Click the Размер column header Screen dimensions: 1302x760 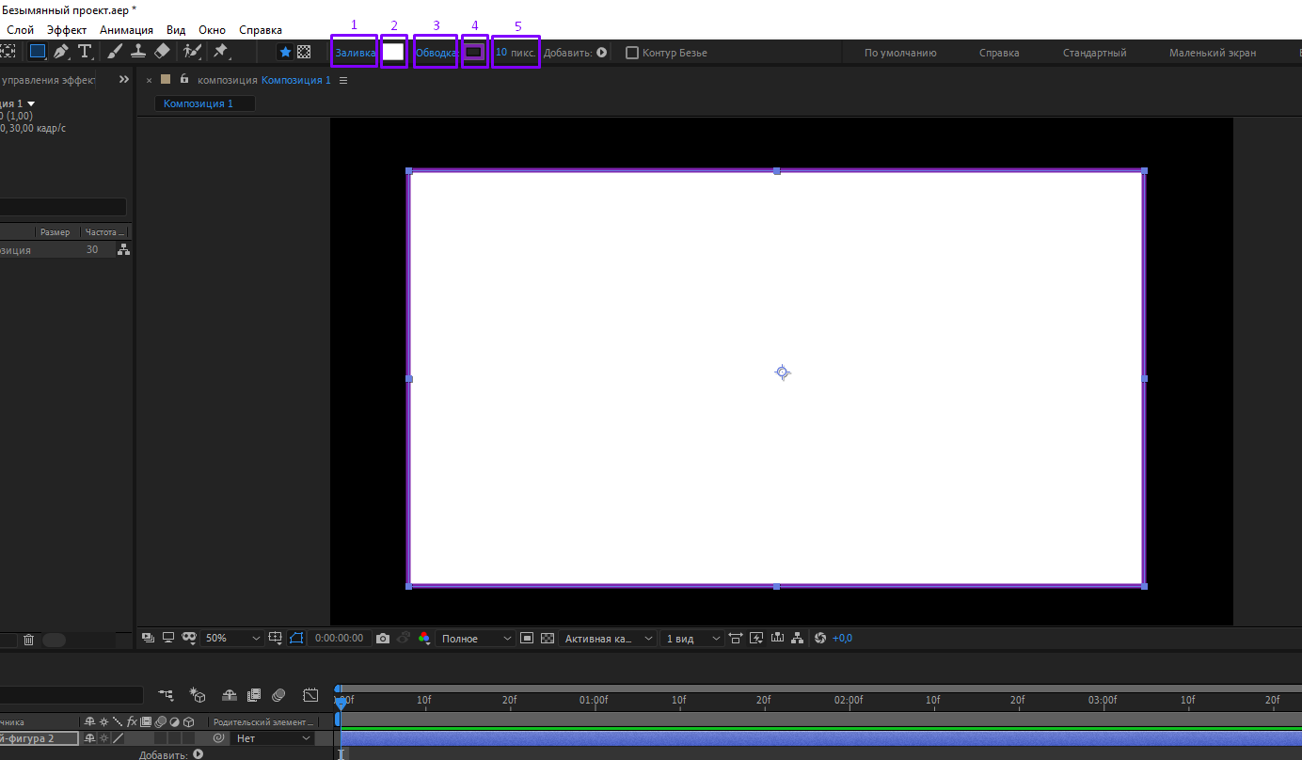tap(55, 232)
